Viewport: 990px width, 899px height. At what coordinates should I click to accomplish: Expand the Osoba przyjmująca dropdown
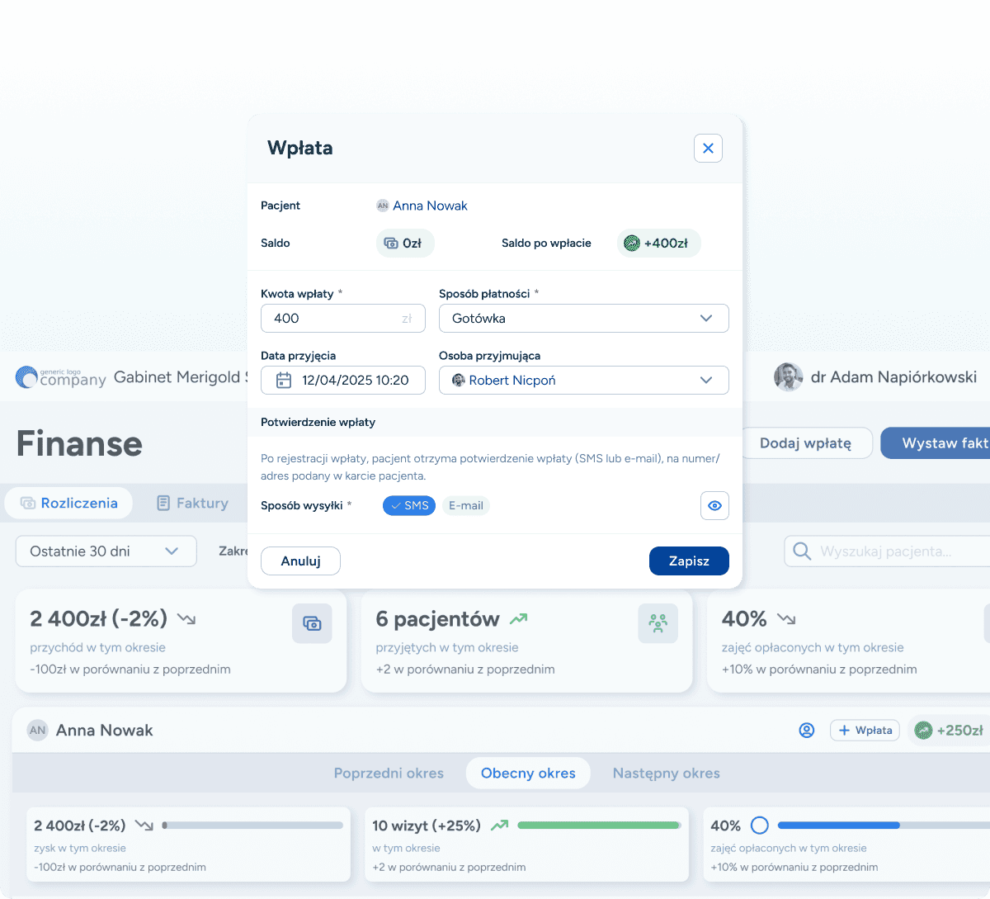(x=583, y=381)
